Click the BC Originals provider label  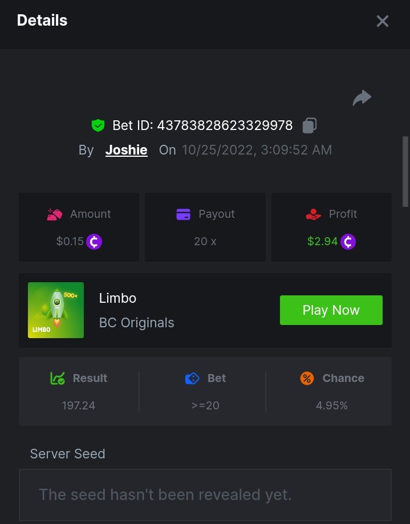[x=137, y=323]
